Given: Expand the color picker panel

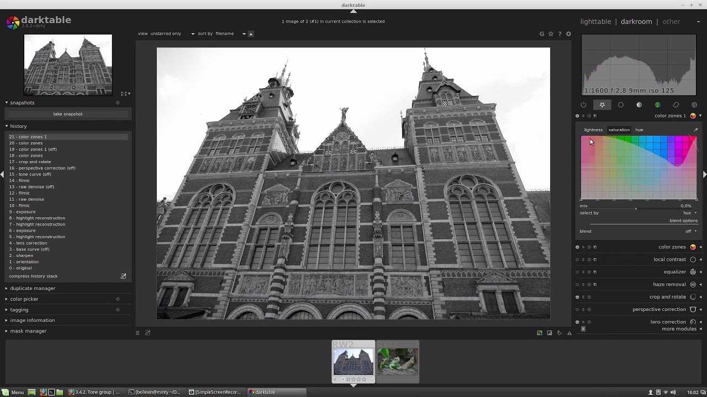Looking at the screenshot, I should 24,299.
